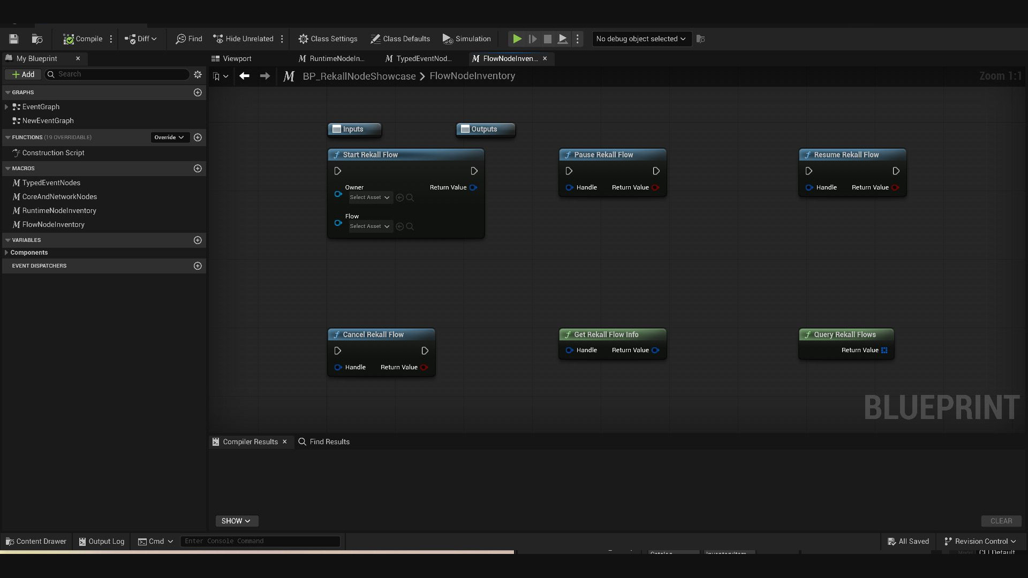Close the FlowNodeInventory tab
Image resolution: width=1028 pixels, height=578 pixels.
545,58
